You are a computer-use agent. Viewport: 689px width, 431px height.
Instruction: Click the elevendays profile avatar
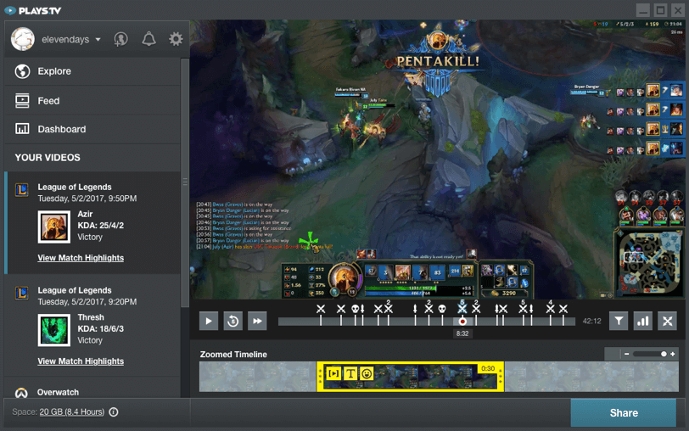(x=22, y=39)
